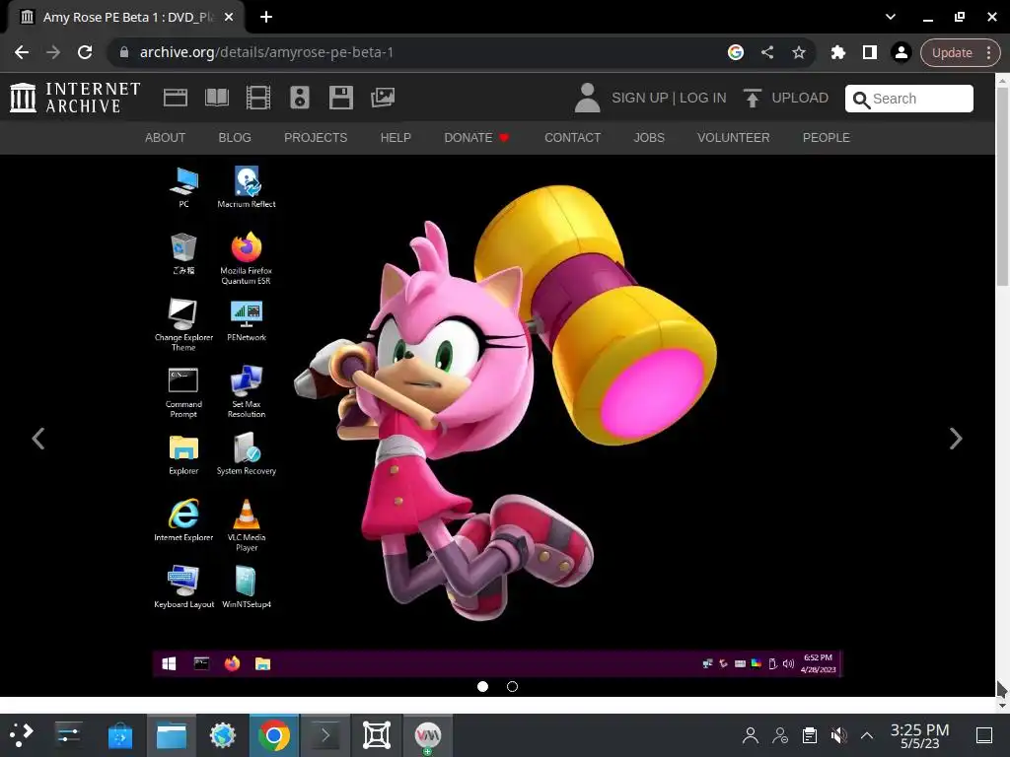Click the taskbar clock showing 3:25 PM
The width and height of the screenshot is (1010, 757).
(x=920, y=735)
